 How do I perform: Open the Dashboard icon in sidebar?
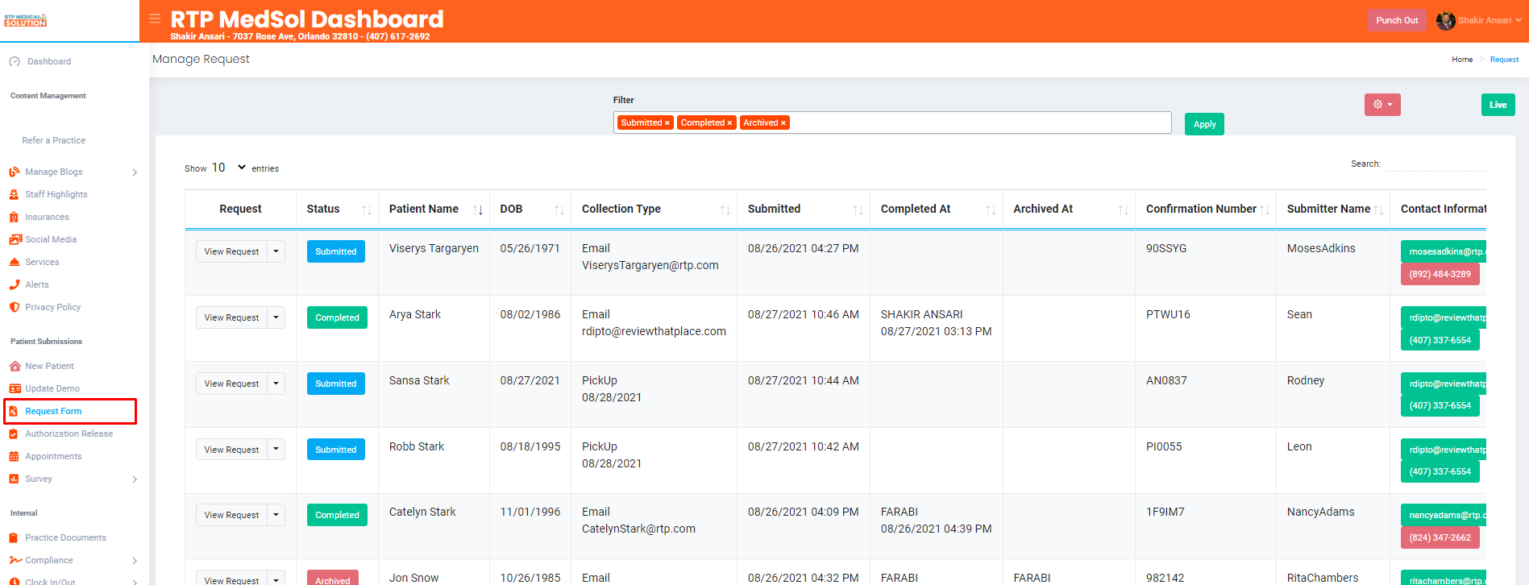[x=15, y=61]
